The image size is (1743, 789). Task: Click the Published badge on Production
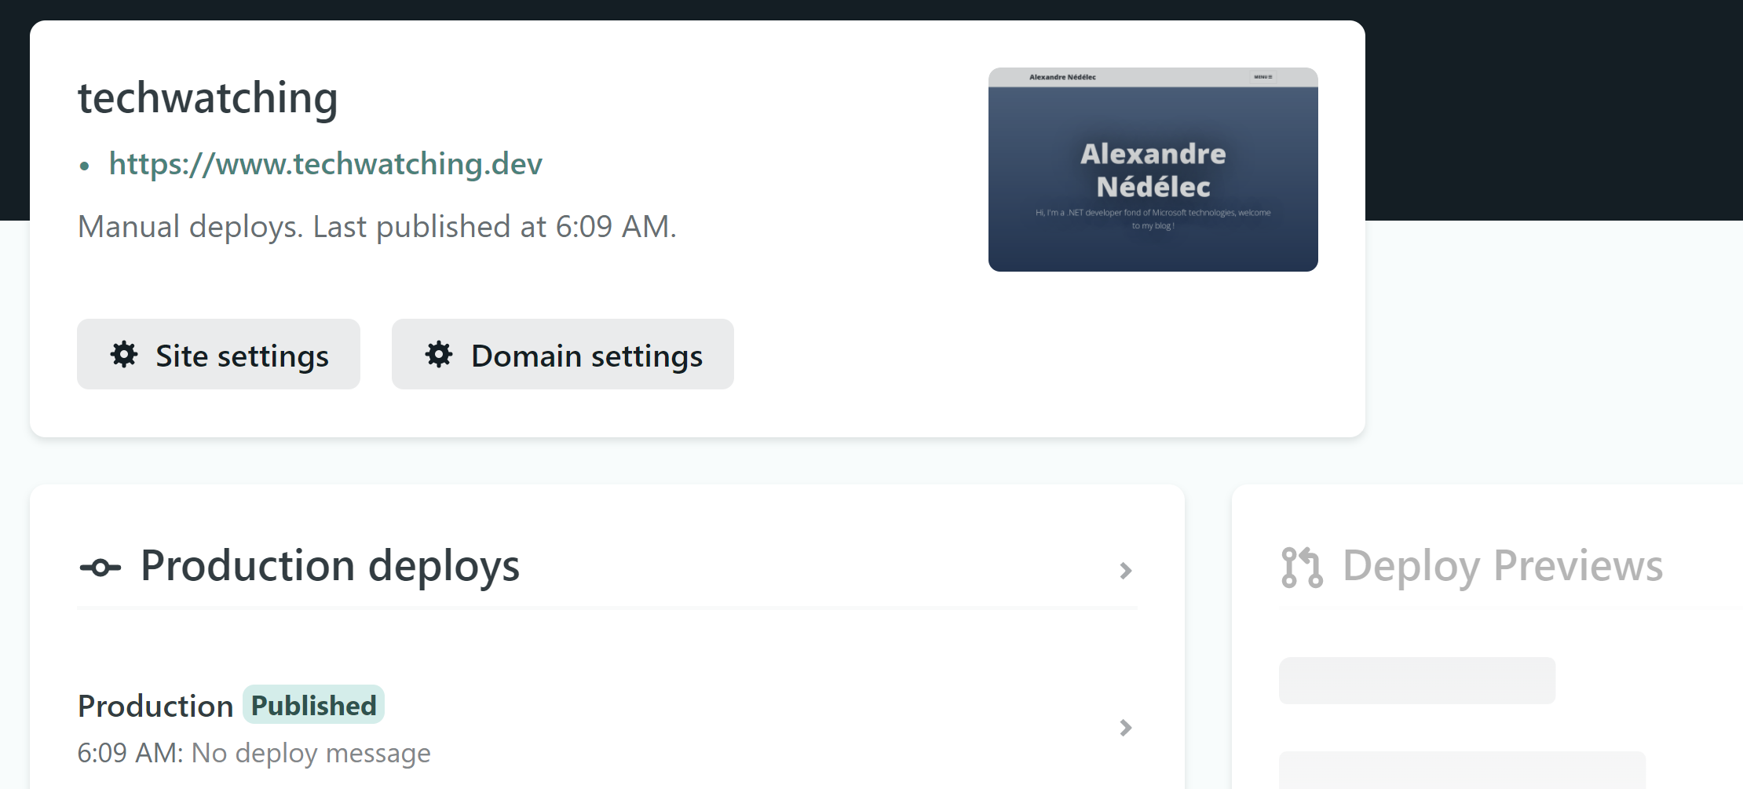click(312, 705)
